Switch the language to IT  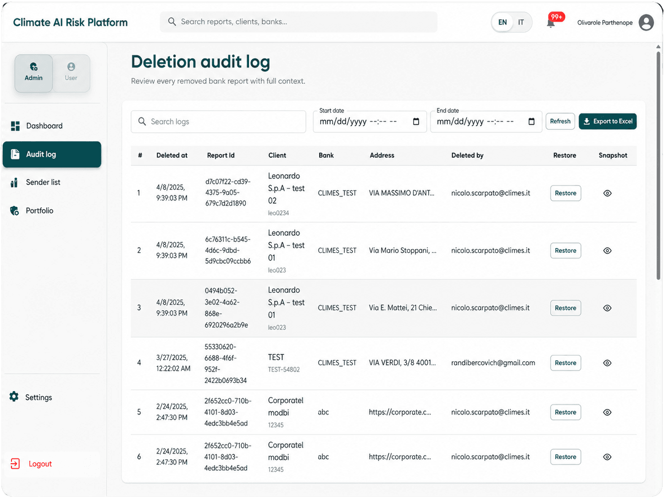tap(521, 22)
